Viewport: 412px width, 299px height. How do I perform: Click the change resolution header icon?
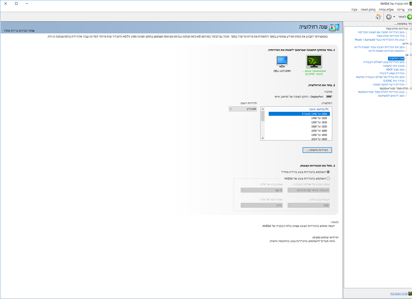pyautogui.click(x=334, y=28)
